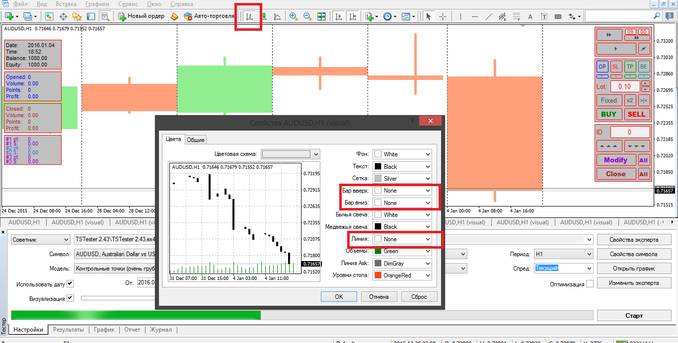The image size is (678, 343).
Task: Click the 'Объемы' Green color swatch
Action: [377, 251]
